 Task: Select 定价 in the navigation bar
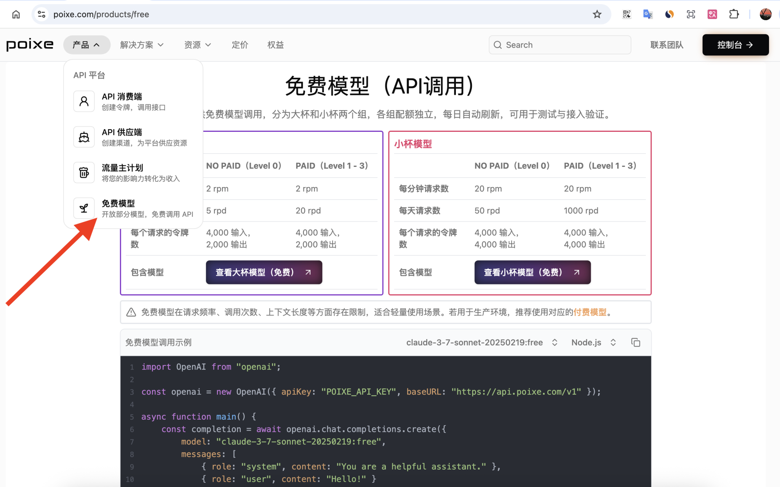click(x=239, y=45)
